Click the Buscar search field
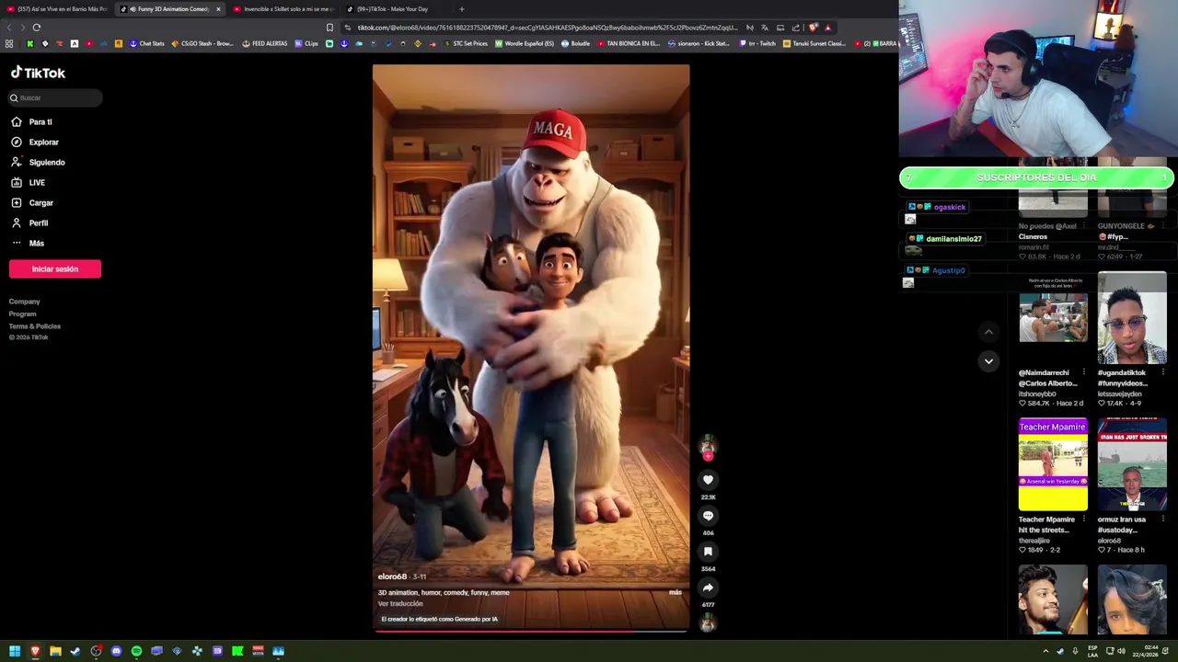This screenshot has width=1178, height=662. click(x=55, y=97)
